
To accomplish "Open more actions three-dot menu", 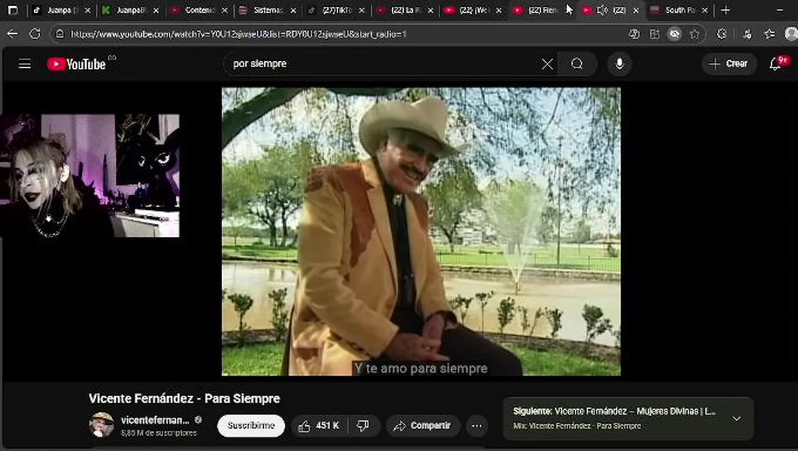I will tap(477, 426).
